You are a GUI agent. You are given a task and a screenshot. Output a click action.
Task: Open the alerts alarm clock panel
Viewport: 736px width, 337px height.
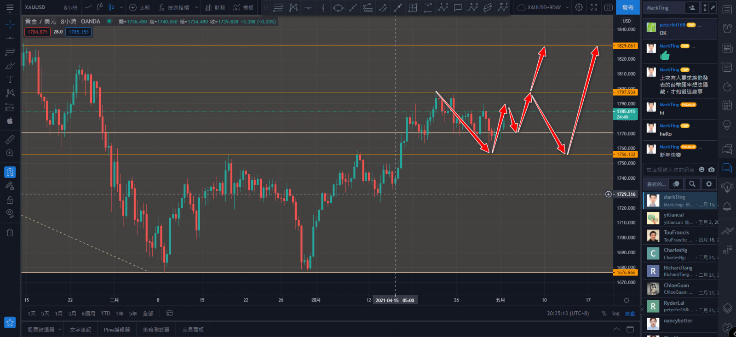(727, 29)
